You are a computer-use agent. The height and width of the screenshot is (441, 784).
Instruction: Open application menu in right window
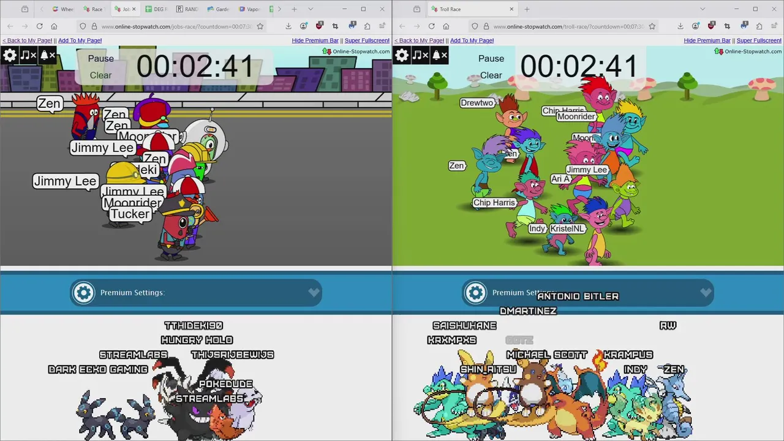tap(774, 26)
